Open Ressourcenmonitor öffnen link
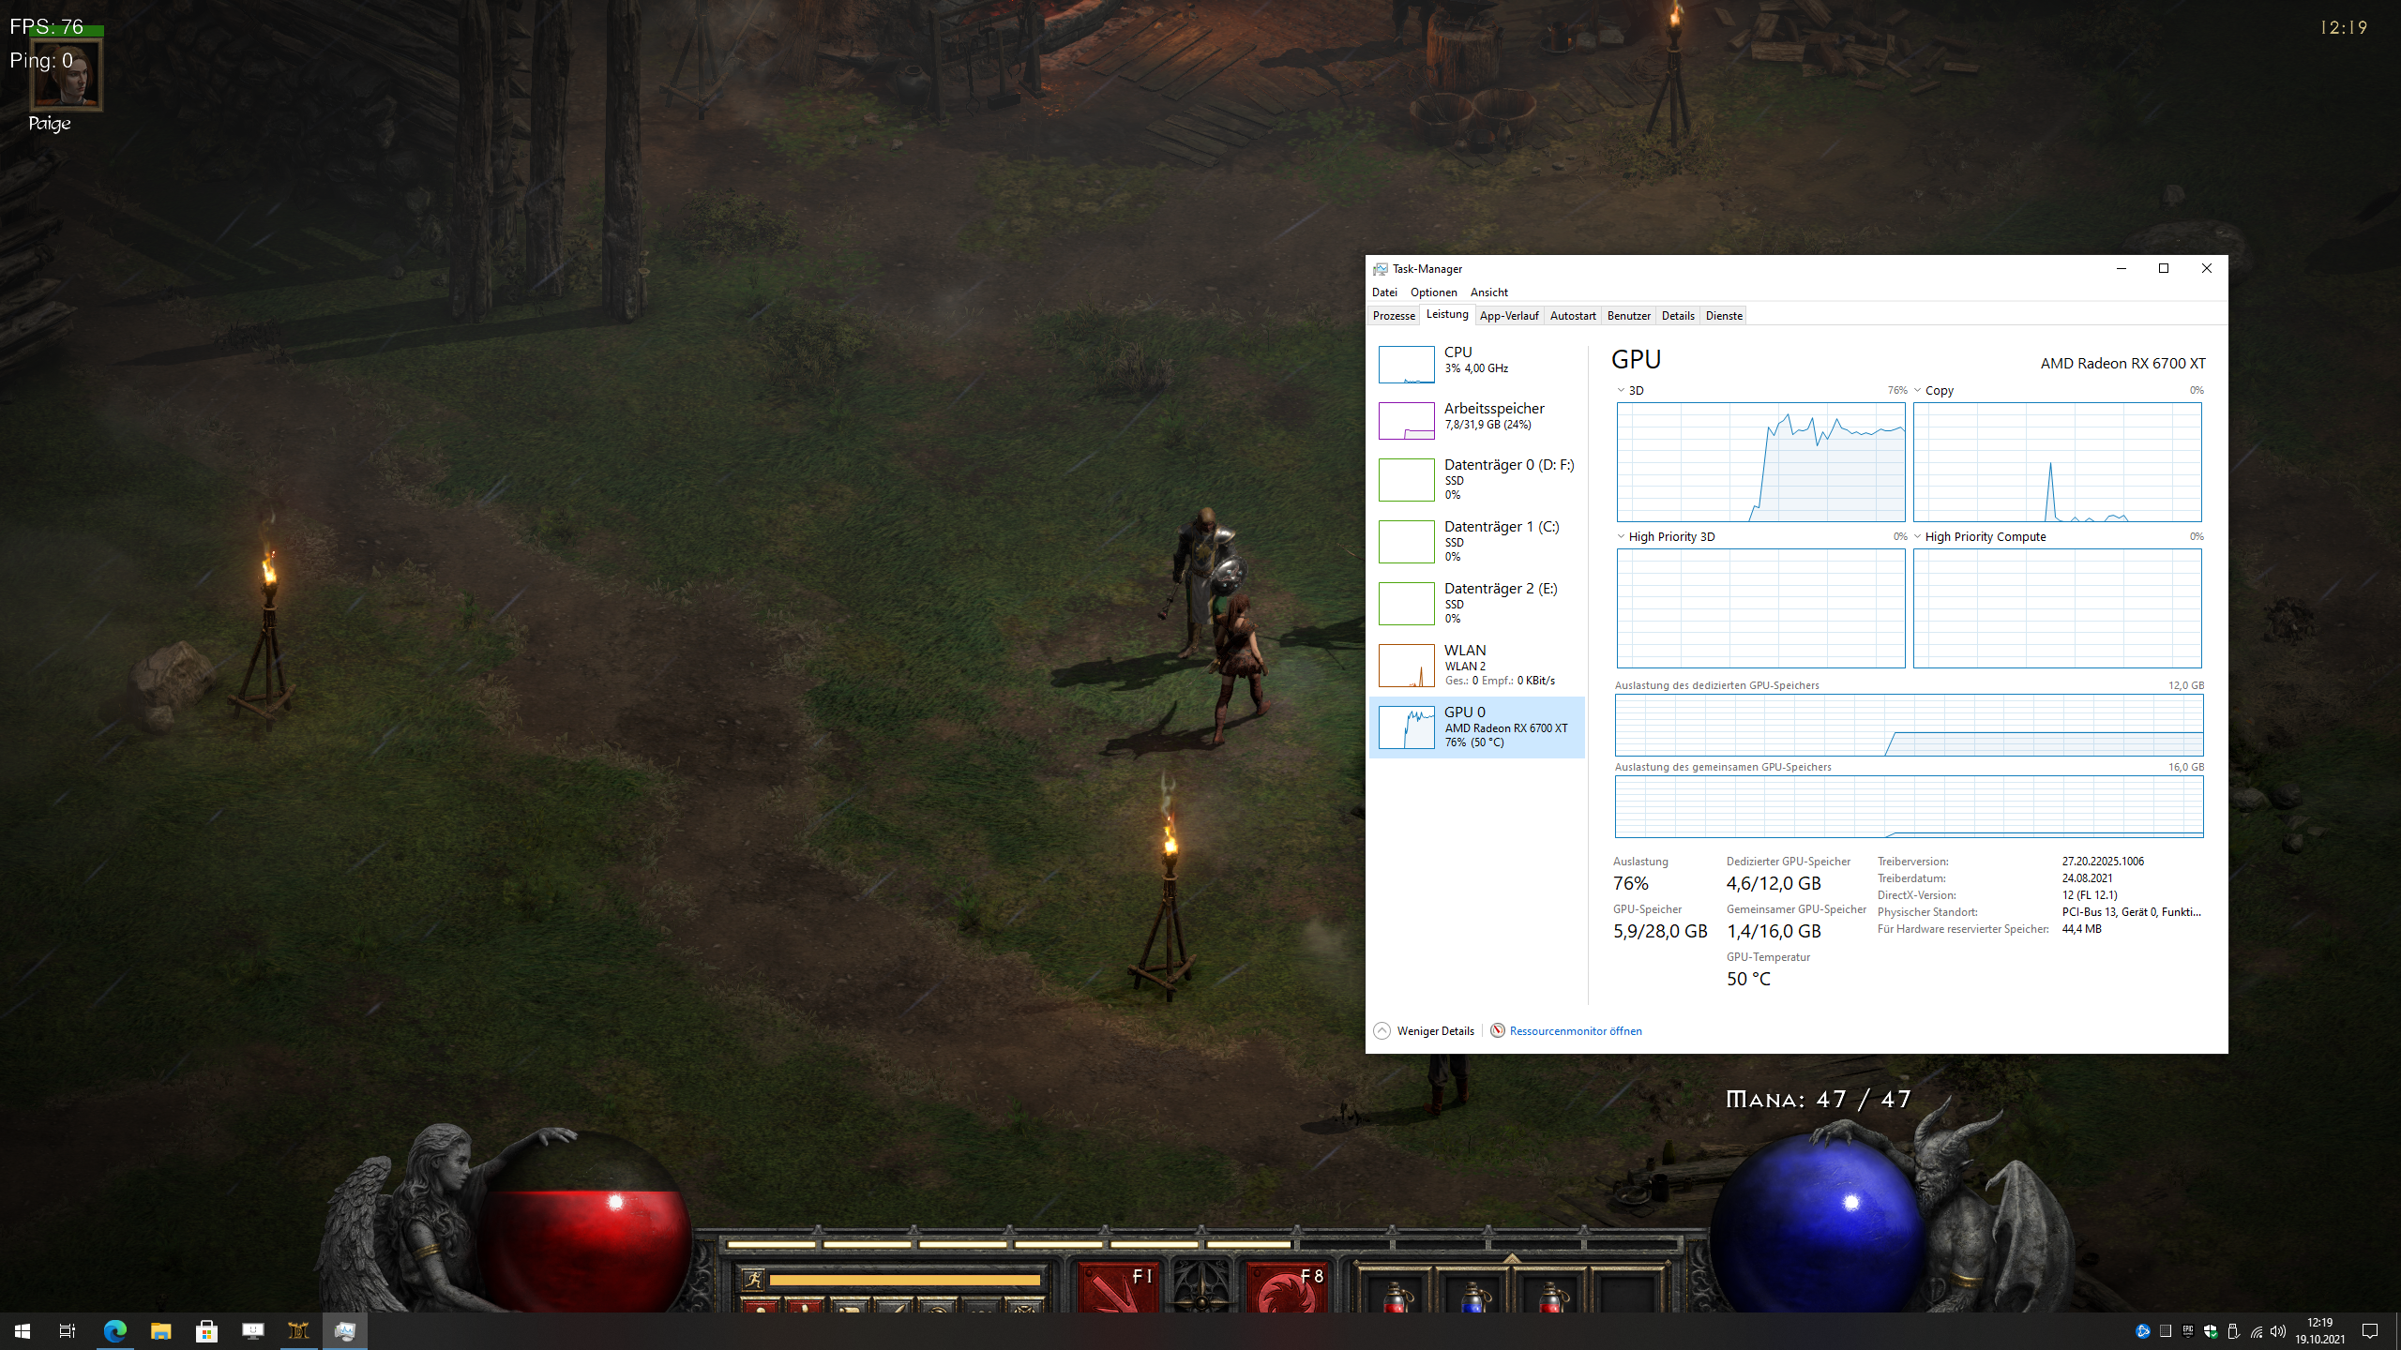Viewport: 2401px width, 1350px height. click(x=1575, y=1031)
